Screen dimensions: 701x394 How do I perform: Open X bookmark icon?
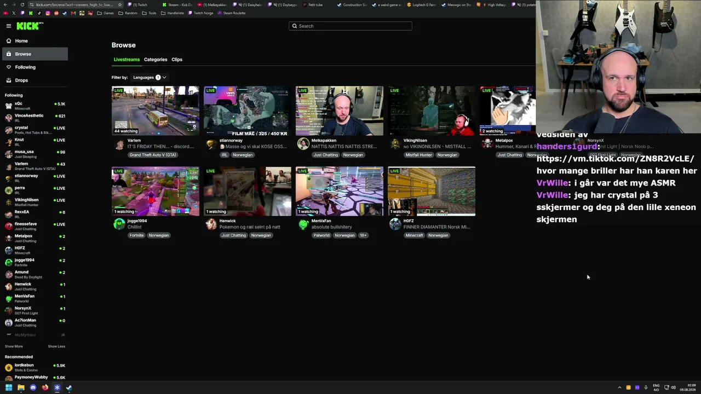tap(14, 13)
